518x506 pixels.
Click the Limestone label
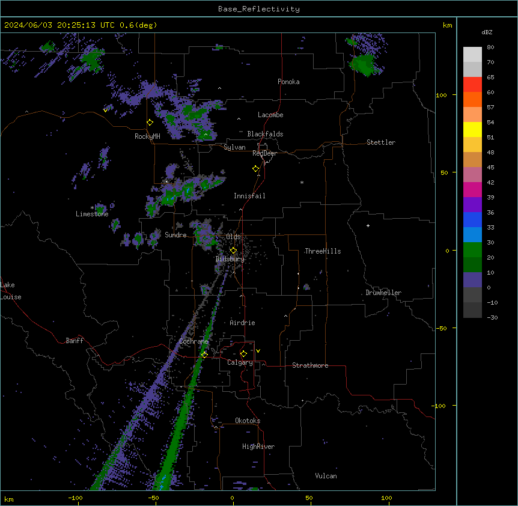click(92, 214)
